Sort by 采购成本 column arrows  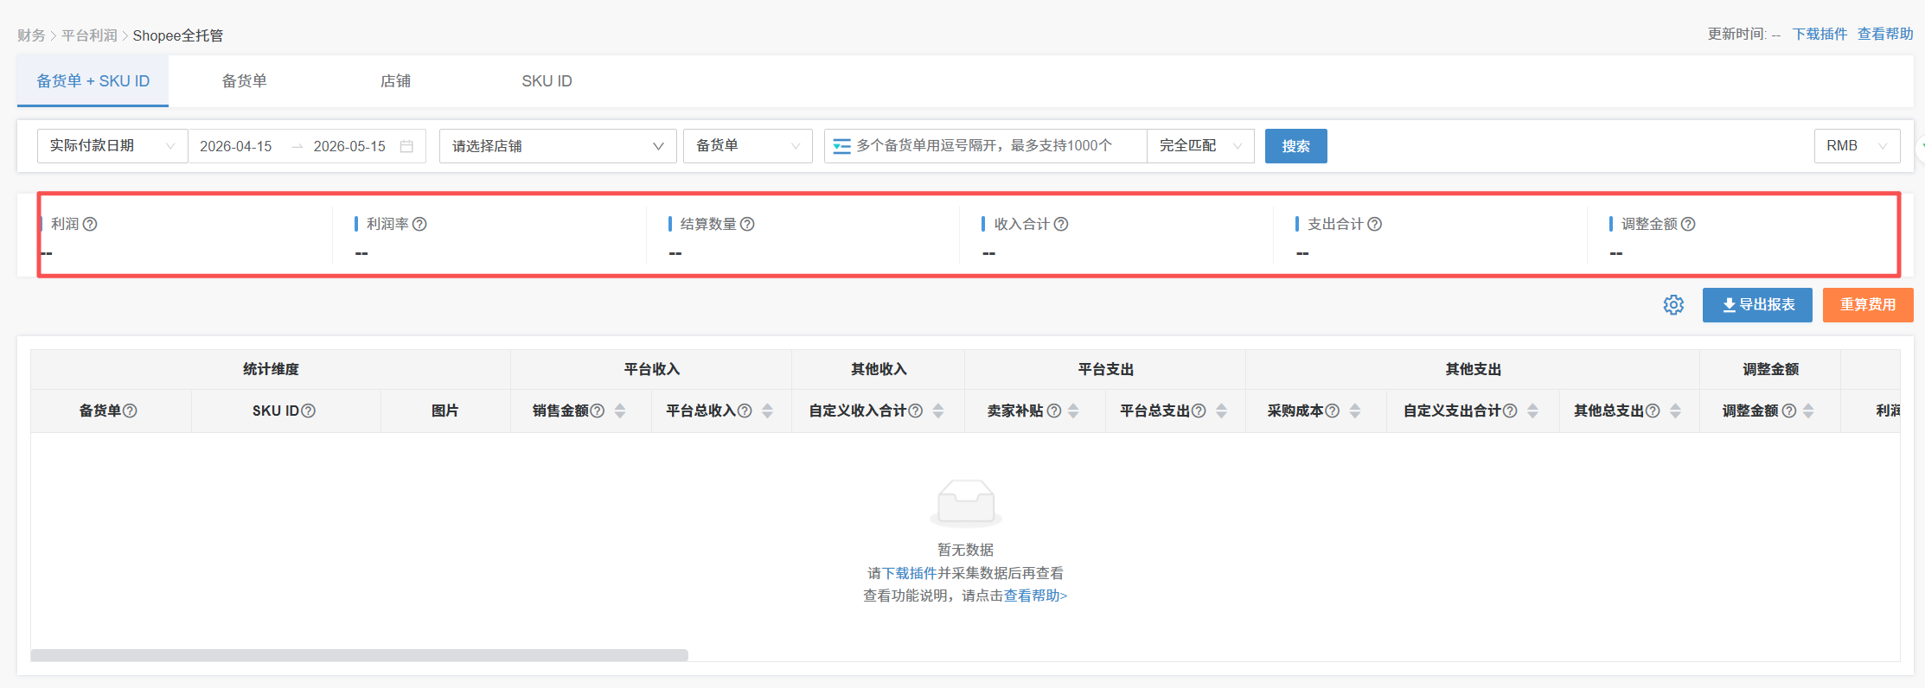(1355, 411)
